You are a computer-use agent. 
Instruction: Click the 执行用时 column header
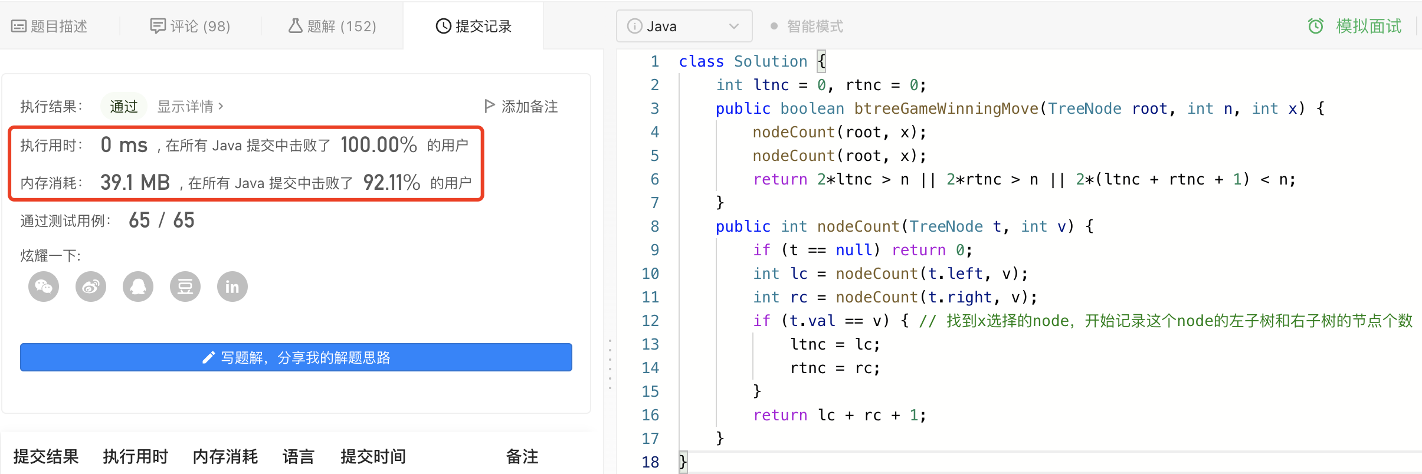pos(136,457)
